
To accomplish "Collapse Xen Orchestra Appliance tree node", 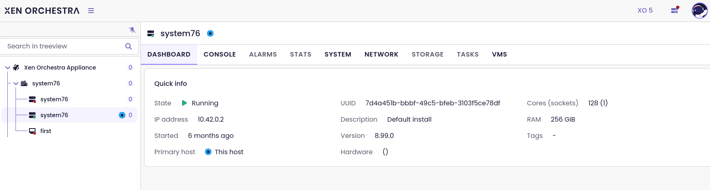I will point(8,68).
